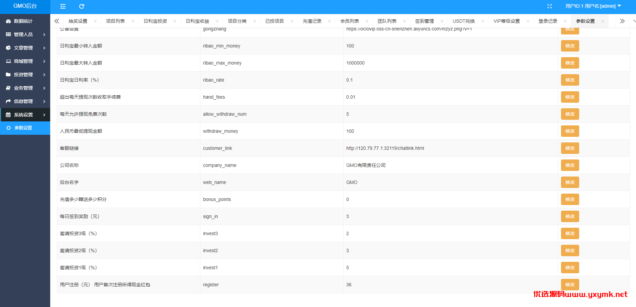Click 修改 for company_name row

click(x=570, y=165)
